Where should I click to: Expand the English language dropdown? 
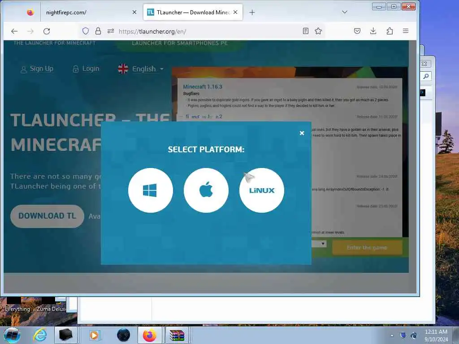[x=141, y=69]
